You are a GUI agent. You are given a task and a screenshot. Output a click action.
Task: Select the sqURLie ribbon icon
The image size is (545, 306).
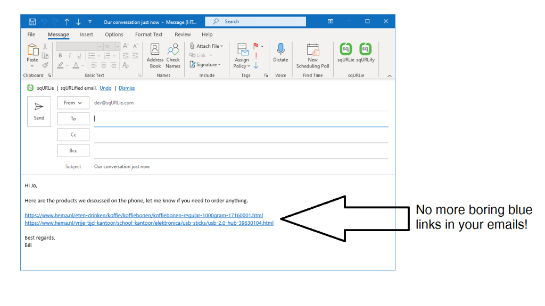point(345,50)
